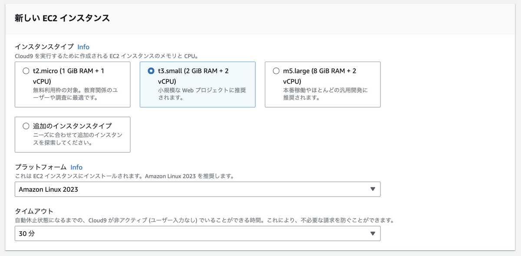Select the 追加のインスタンスタイプ radio option
This screenshot has width=521, height=256.
[26, 126]
